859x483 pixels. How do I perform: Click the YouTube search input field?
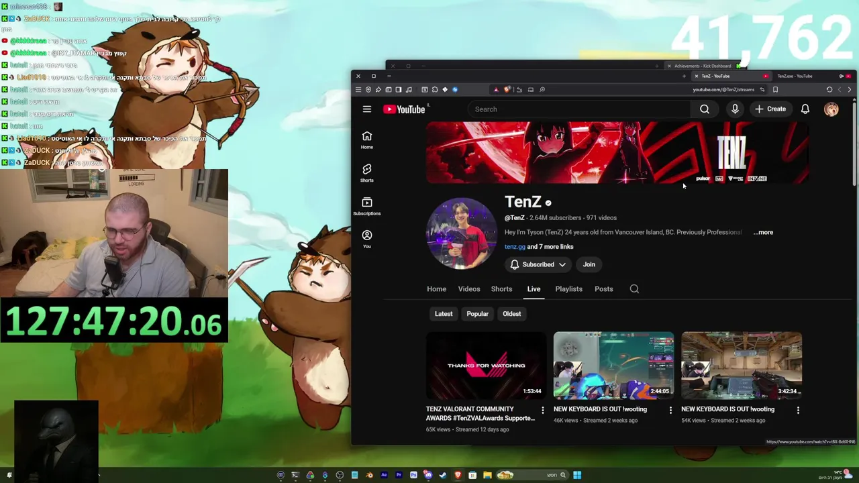[579, 109]
